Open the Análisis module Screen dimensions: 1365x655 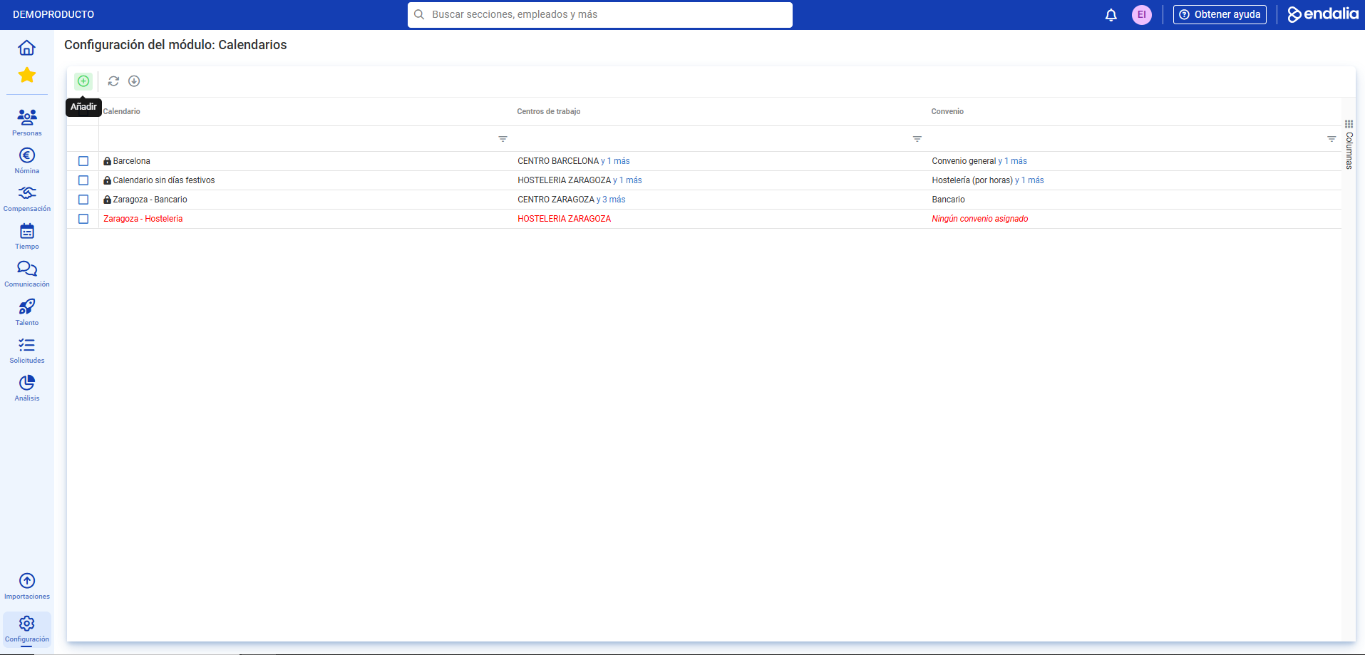tap(27, 388)
